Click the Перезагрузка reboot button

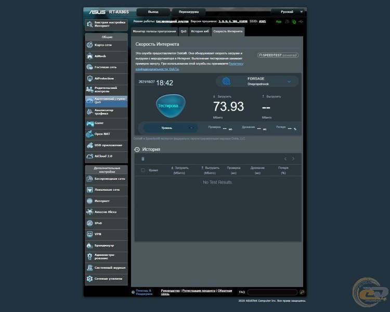point(189,12)
